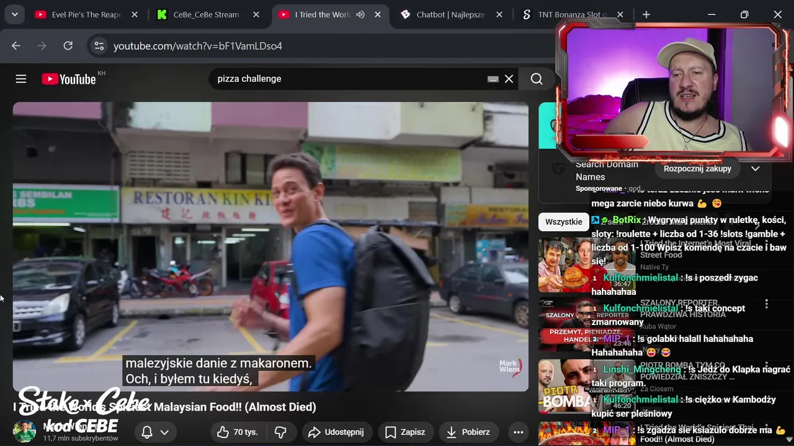Select the Wszystkie filter chip
The height and width of the screenshot is (446, 794).
(x=563, y=222)
